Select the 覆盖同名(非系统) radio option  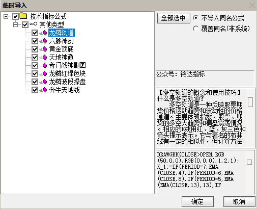pos(195,29)
